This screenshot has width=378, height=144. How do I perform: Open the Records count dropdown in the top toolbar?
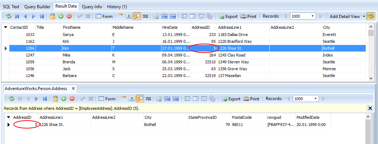[x=313, y=16]
